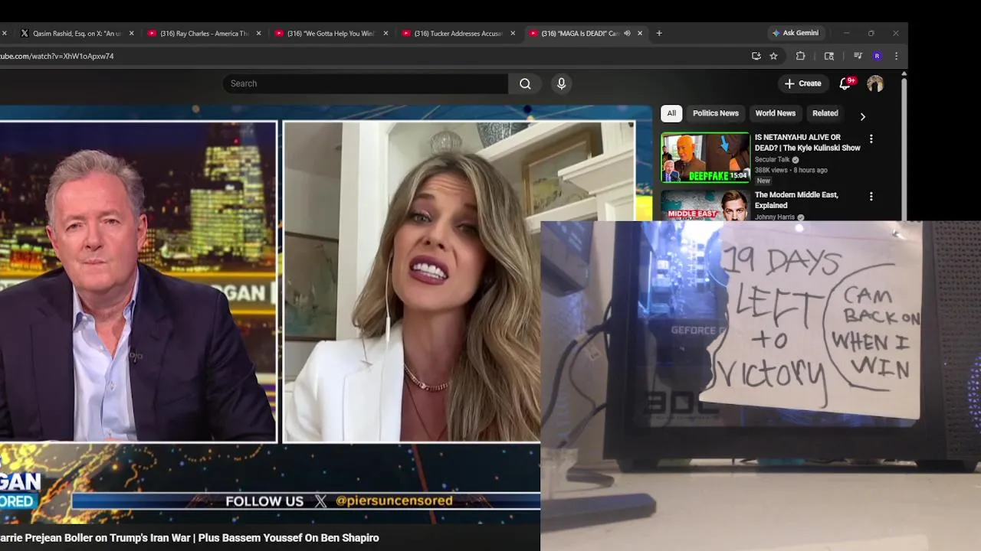The height and width of the screenshot is (551, 981).
Task: Open the Modern Middle East video thumbnail
Action: pos(705,205)
